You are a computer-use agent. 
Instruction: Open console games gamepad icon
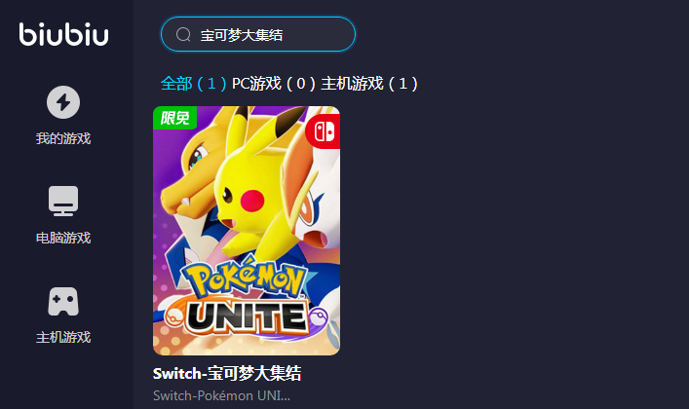click(x=63, y=301)
